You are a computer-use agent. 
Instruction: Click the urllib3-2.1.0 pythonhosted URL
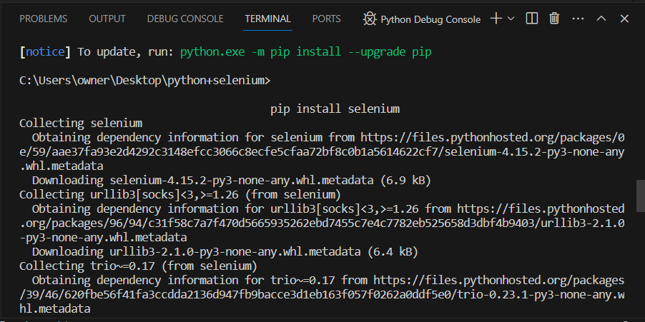pos(322,223)
